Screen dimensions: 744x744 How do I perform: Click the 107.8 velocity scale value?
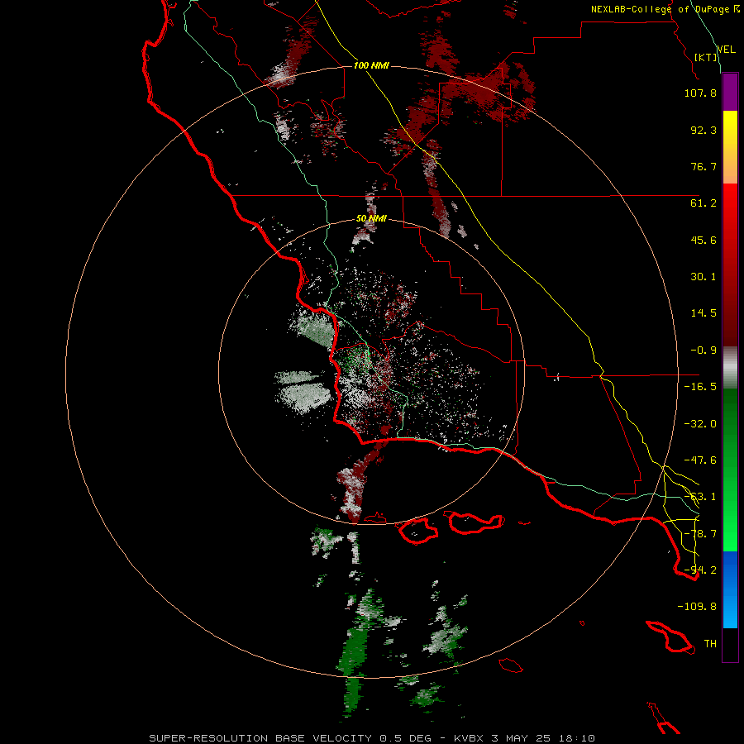point(700,93)
